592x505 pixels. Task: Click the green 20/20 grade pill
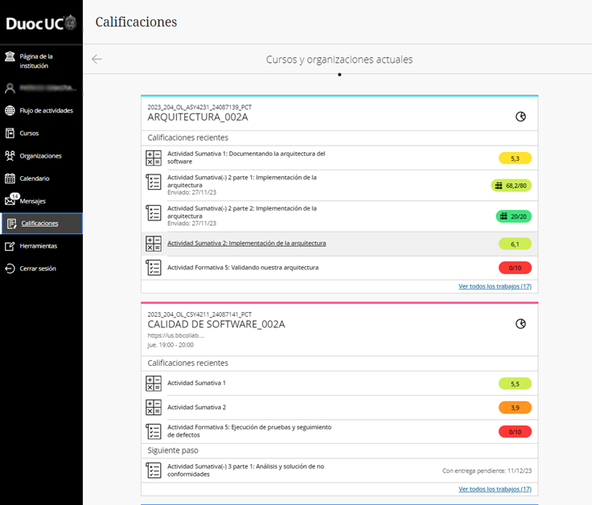point(513,216)
